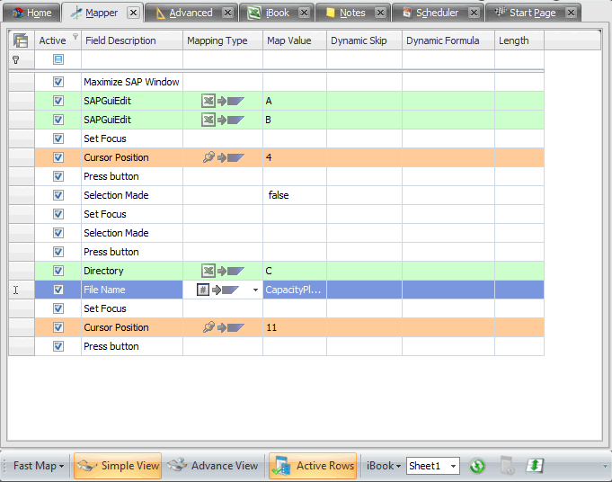Uncheck Active for Selection Made false row
612x482 pixels.
(x=58, y=195)
